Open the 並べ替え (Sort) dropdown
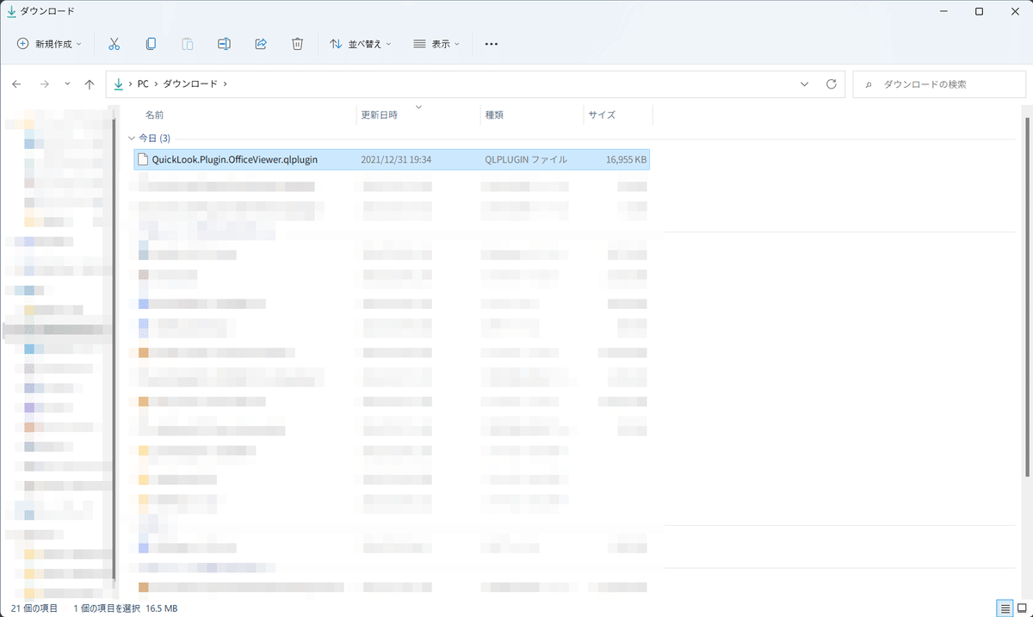This screenshot has width=1033, height=617. click(360, 43)
